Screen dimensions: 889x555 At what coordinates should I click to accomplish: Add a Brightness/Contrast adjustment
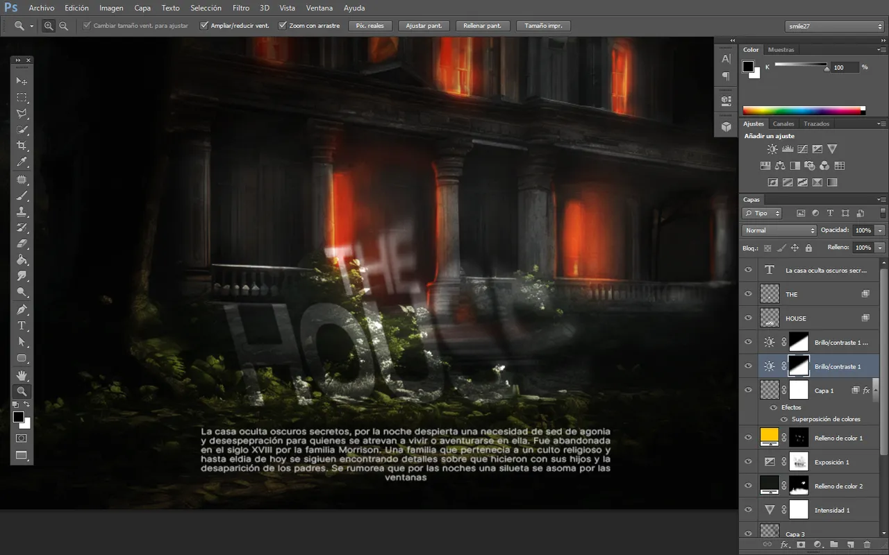click(772, 149)
